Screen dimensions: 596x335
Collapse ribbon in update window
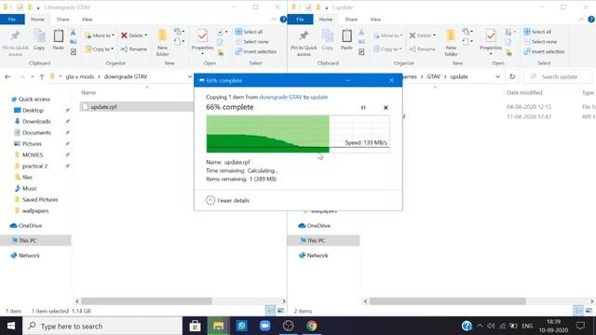click(x=581, y=20)
